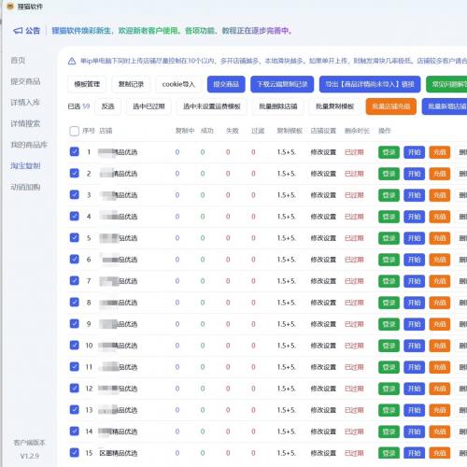The height and width of the screenshot is (467, 467).
Task: Click green 登录 button in row 1
Action: point(389,152)
